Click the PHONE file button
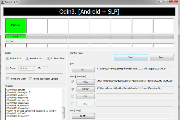Screen dimensions: 180x120 pos(85,89)
